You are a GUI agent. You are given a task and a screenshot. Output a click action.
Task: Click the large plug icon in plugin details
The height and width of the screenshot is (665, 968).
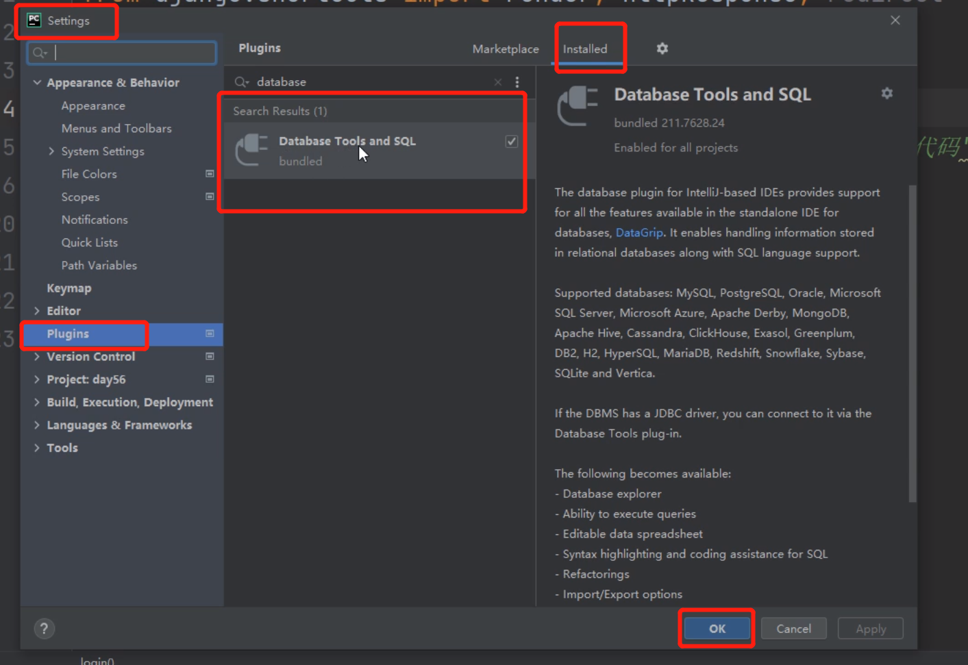(578, 105)
